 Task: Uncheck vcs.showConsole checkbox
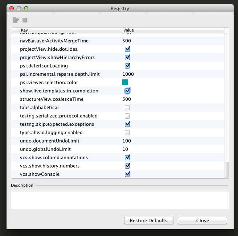(x=127, y=174)
